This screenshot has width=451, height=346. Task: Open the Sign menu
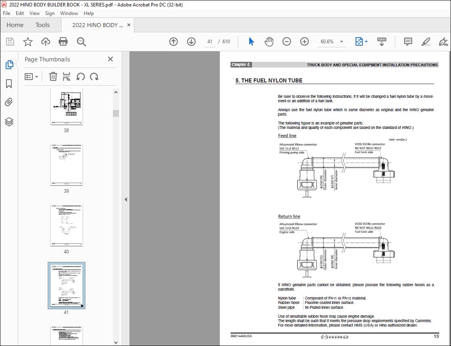click(50, 13)
